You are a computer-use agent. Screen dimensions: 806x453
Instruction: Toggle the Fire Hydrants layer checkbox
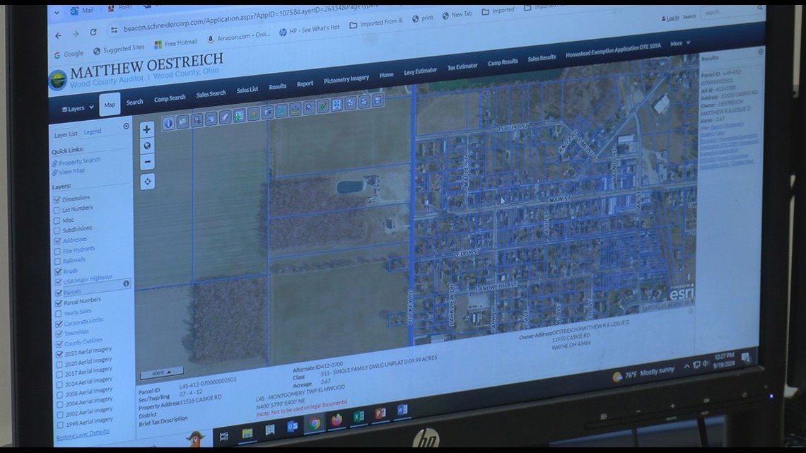click(x=57, y=251)
